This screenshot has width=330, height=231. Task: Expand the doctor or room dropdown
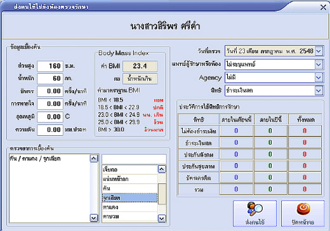click(x=319, y=65)
